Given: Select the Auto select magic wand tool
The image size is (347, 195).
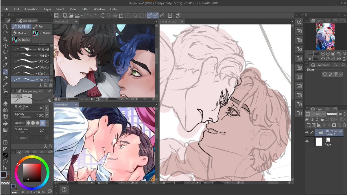Looking at the screenshot, I should coord(5,58).
